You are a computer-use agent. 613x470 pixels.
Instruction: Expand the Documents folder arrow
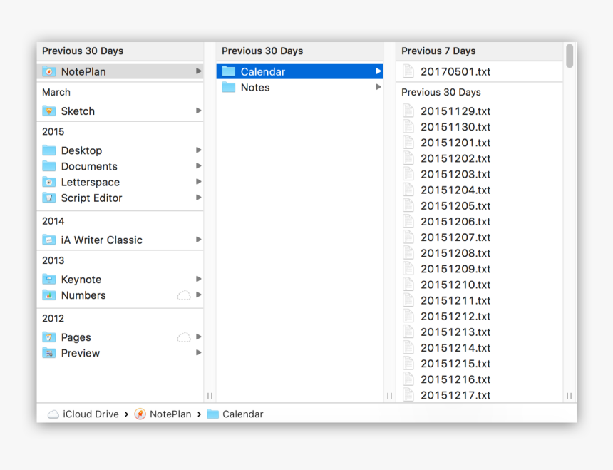point(199,166)
